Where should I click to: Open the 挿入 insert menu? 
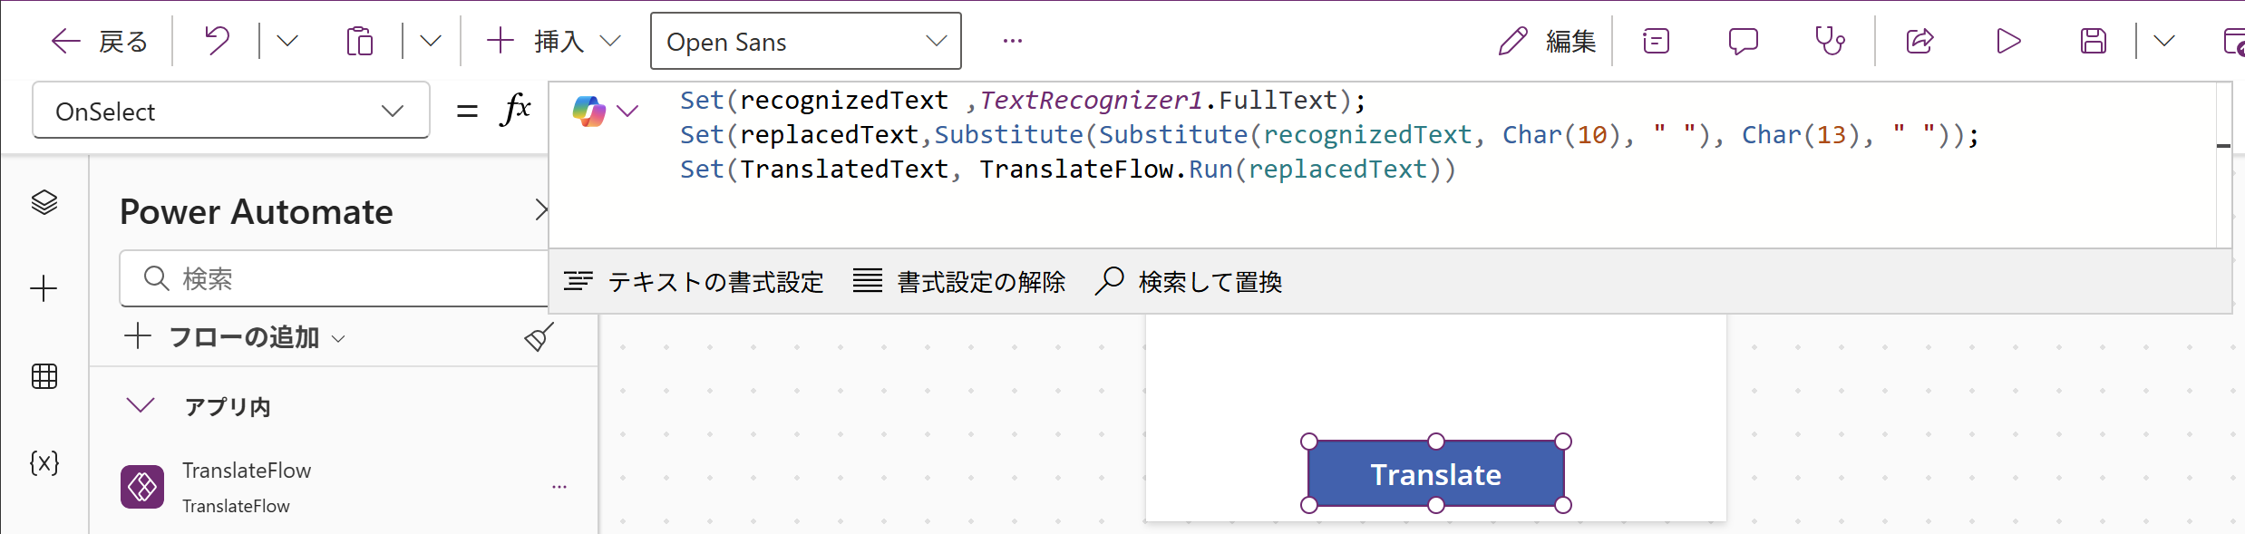click(x=553, y=41)
